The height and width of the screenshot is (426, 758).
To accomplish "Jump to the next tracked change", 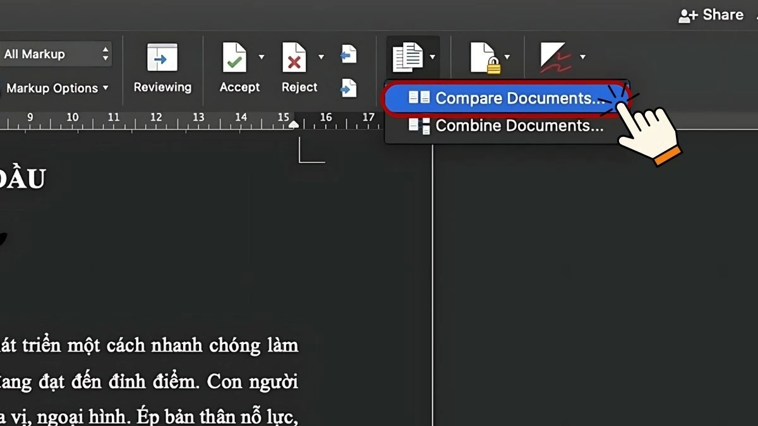I will click(x=348, y=89).
